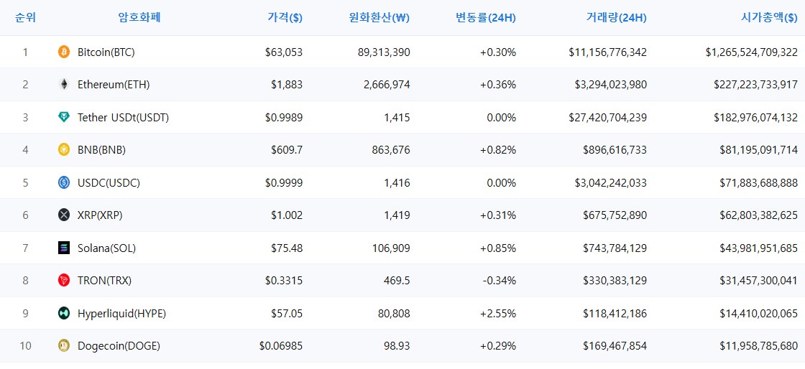Select Dogecoin volume $169,467,854
Image resolution: width=805 pixels, height=369 pixels.
(615, 346)
